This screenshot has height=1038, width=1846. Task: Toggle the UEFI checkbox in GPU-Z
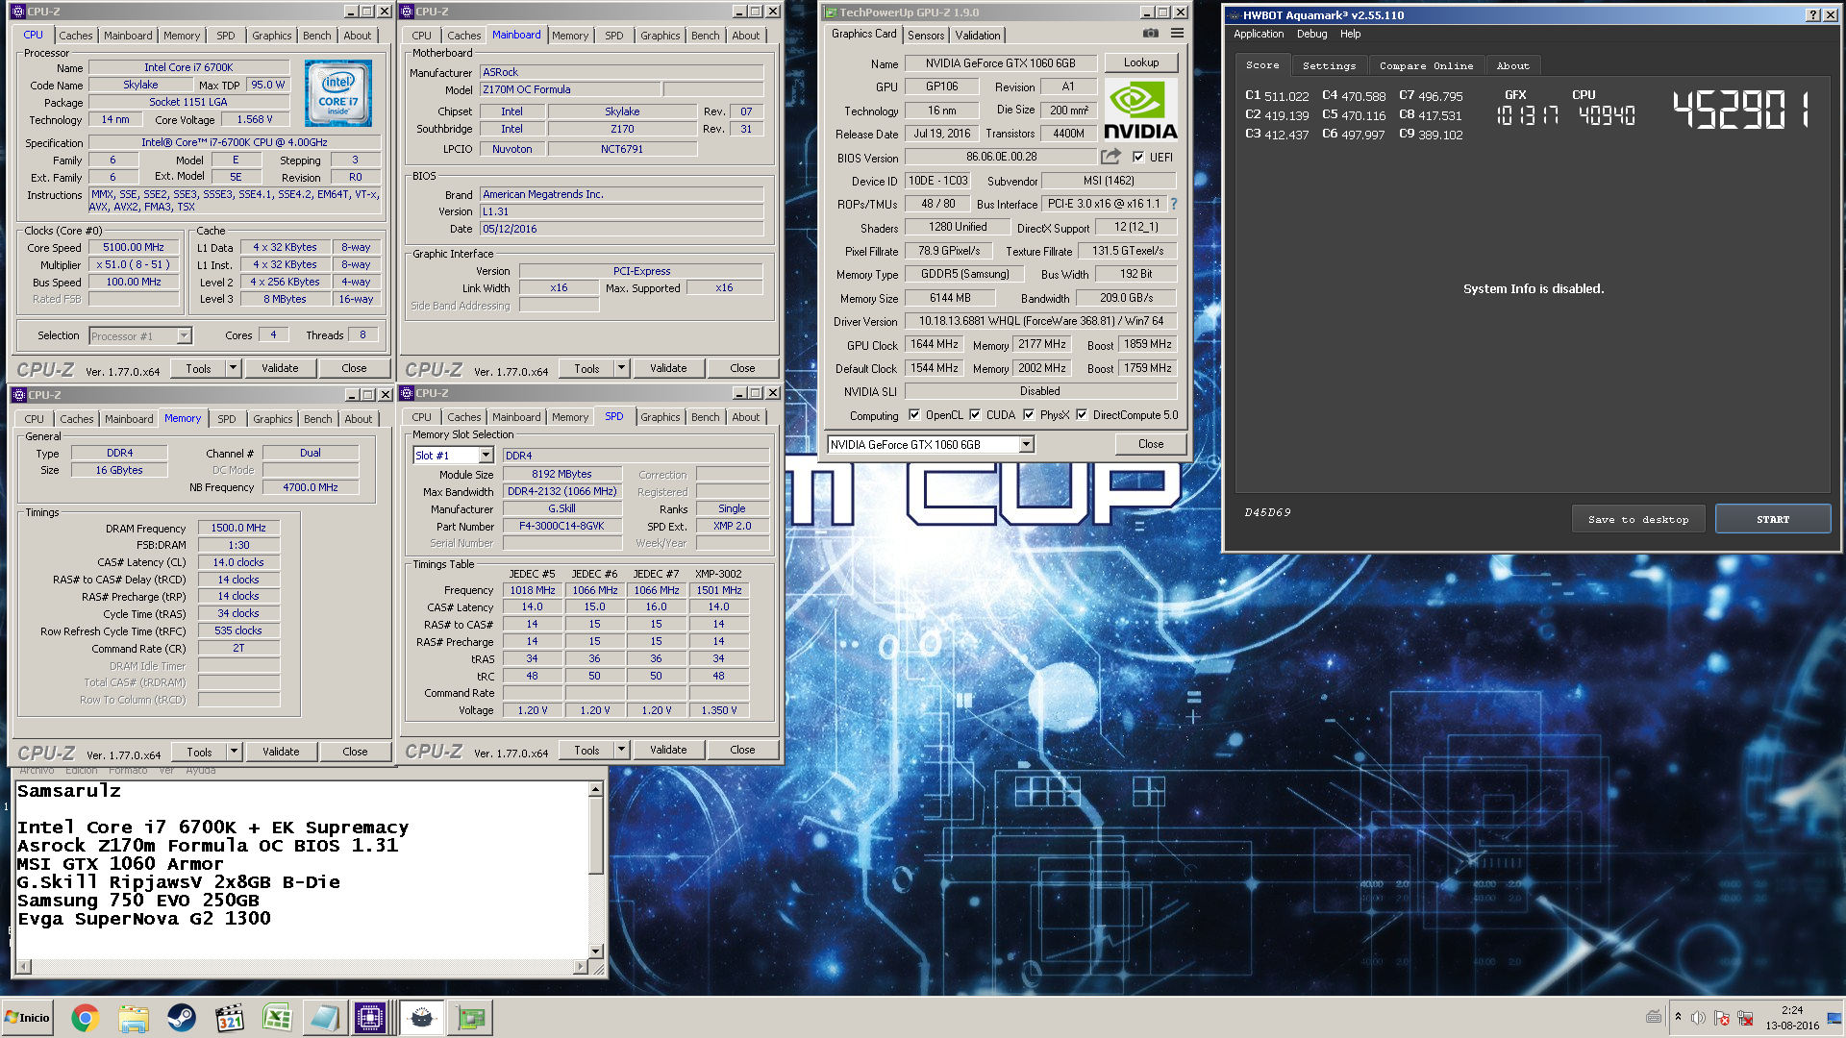[x=1138, y=158]
